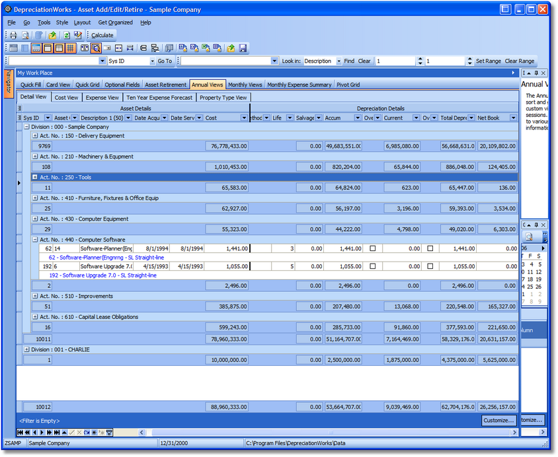Open the Get Organized menu

115,22
